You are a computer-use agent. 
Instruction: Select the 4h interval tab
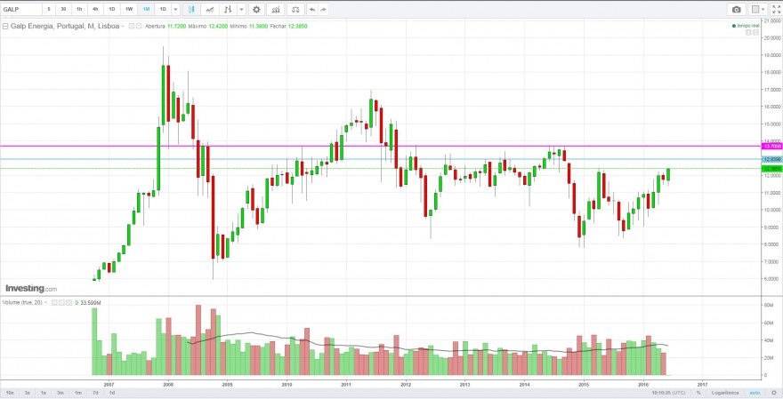pos(95,10)
